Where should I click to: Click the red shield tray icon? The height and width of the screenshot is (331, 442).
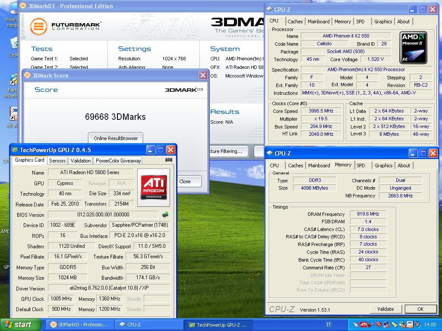[x=379, y=325]
